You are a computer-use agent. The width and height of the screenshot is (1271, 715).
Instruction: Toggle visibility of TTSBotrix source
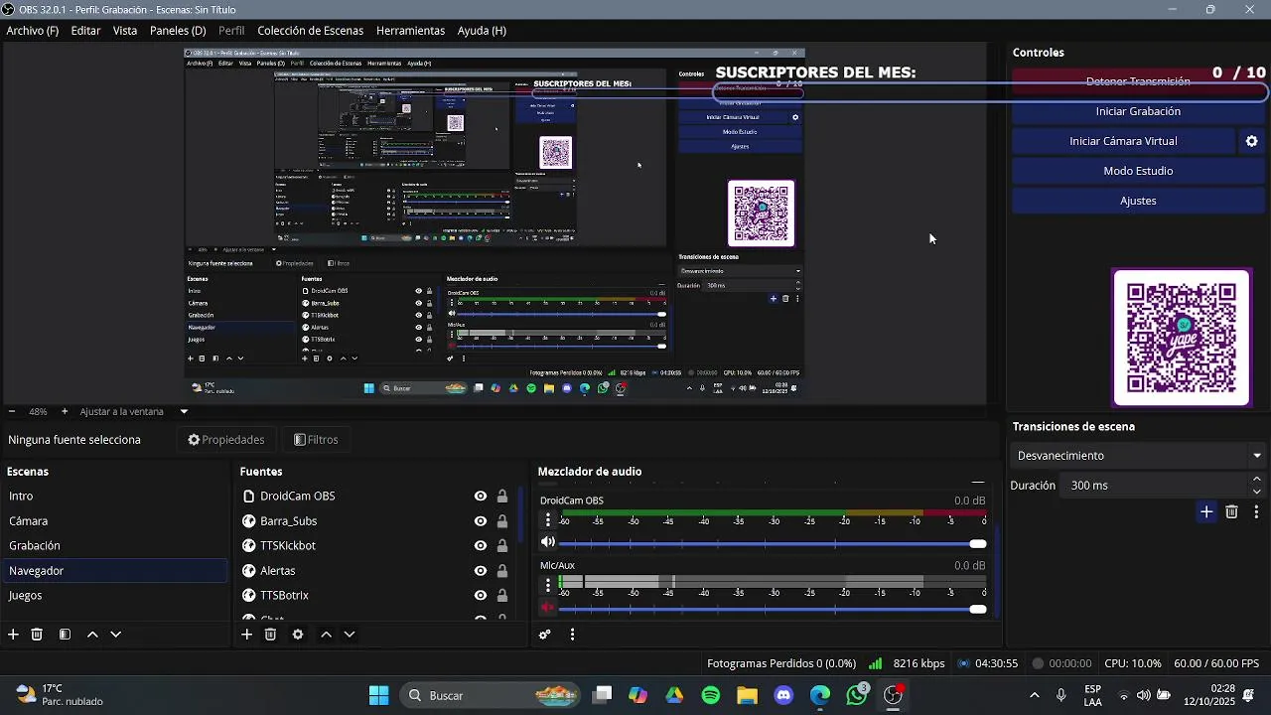pos(481,596)
